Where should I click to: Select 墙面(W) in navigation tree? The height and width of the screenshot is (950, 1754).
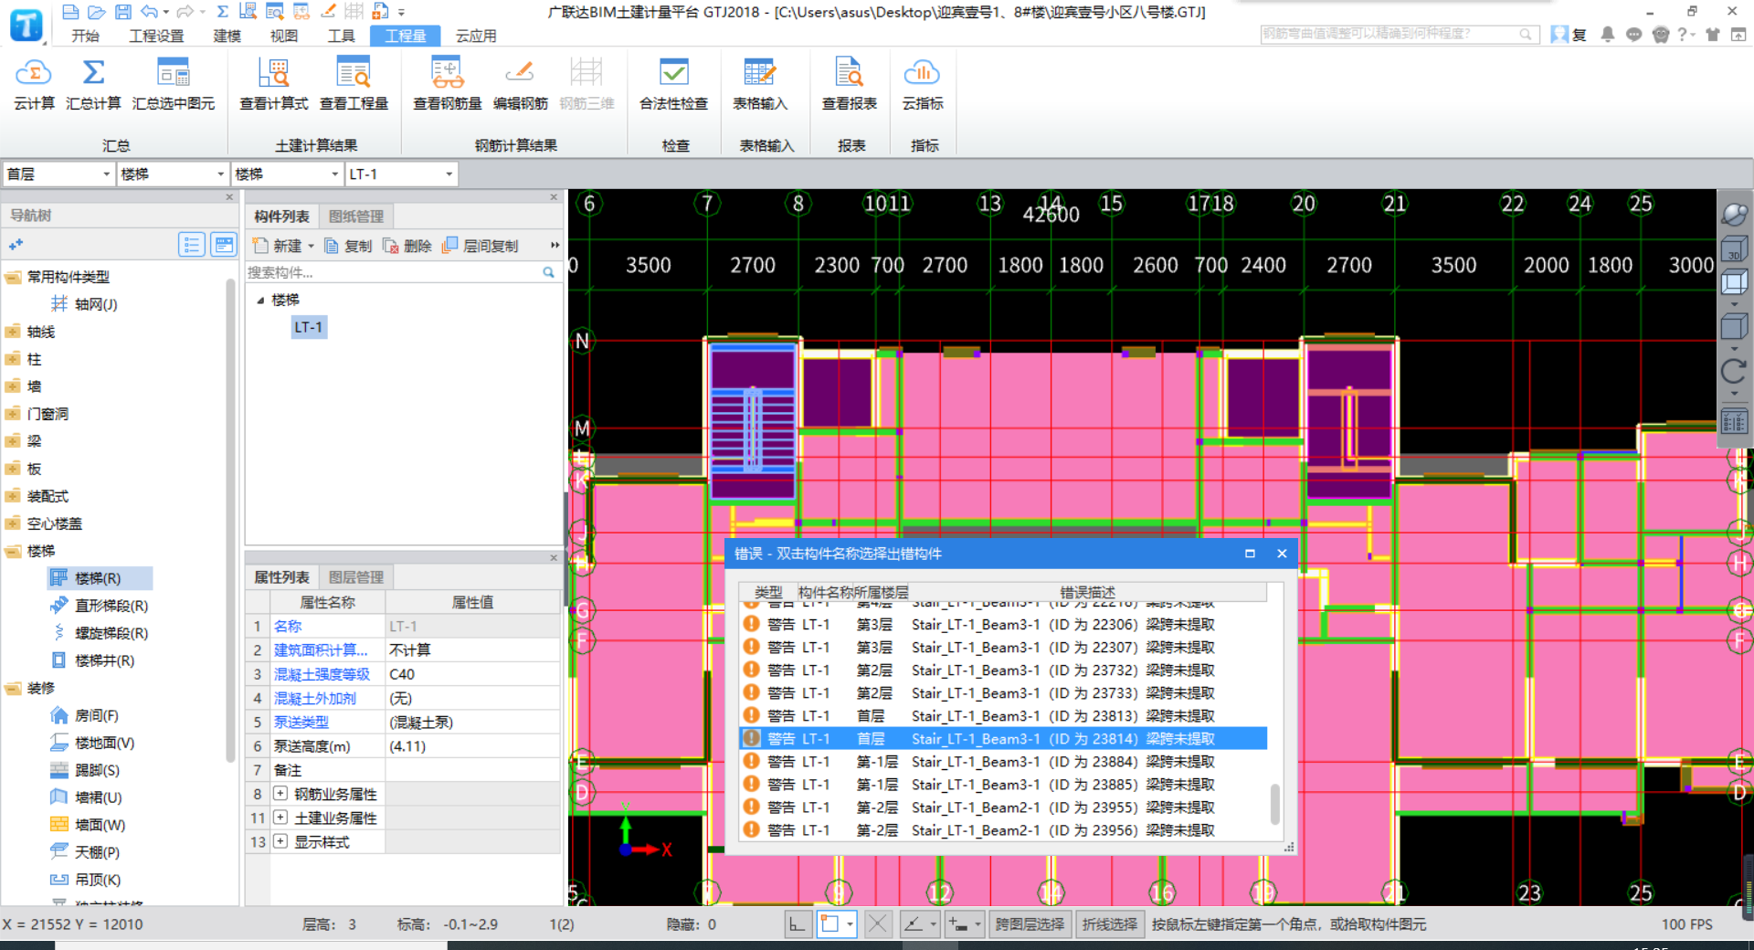(88, 825)
